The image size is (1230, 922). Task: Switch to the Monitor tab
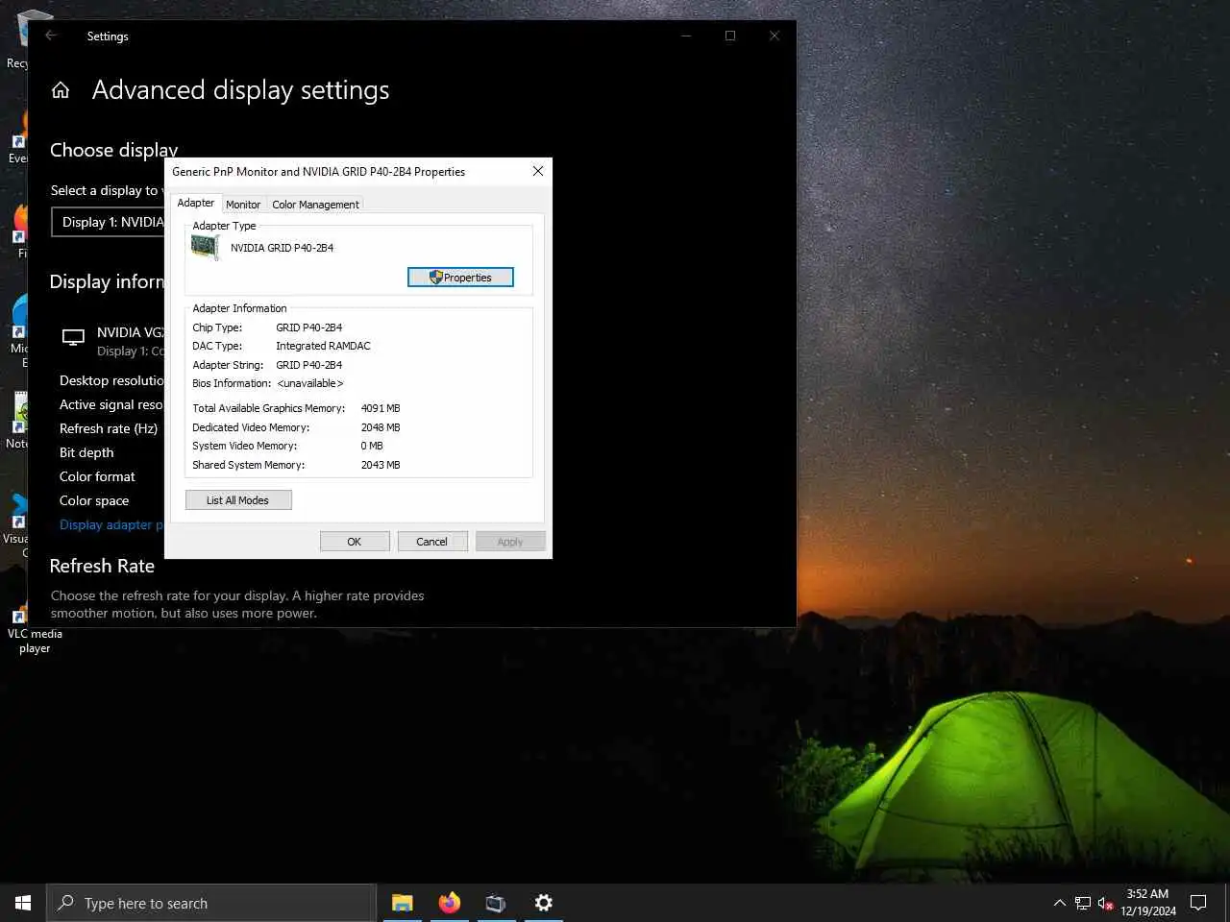click(x=243, y=205)
